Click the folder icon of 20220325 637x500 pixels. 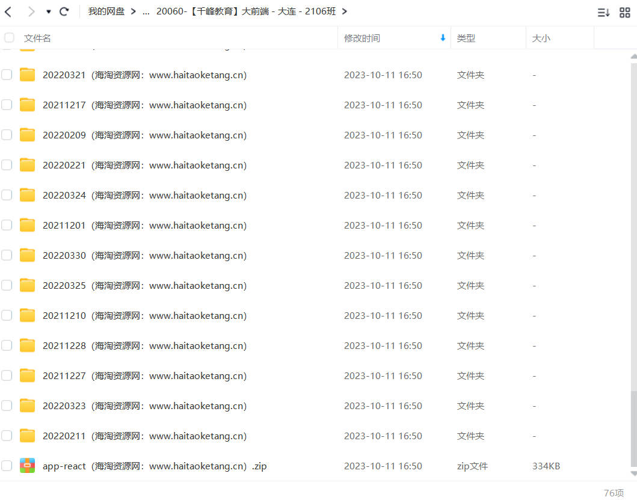(27, 285)
